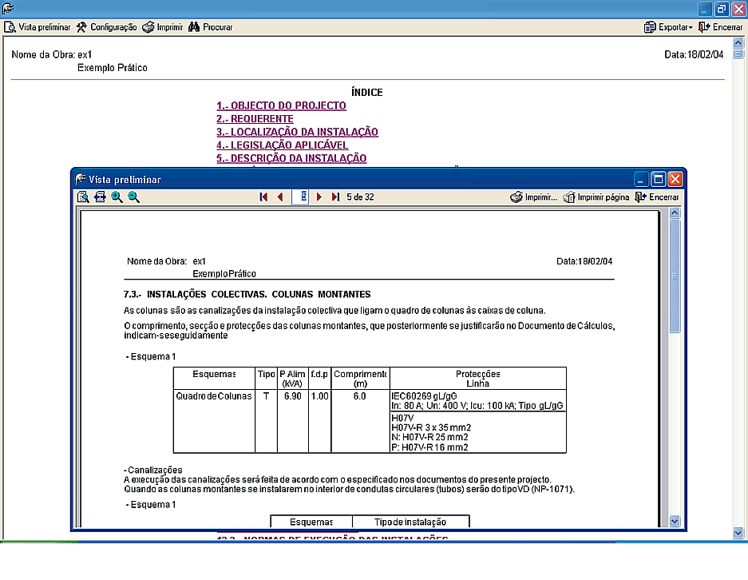The width and height of the screenshot is (748, 580).
Task: Click the fit-page-width icon in Vista preliminar
Action: pos(100,197)
